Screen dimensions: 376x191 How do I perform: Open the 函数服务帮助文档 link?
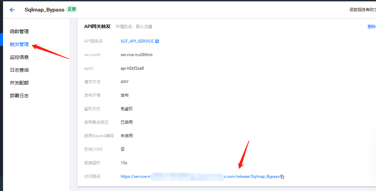[x=362, y=9]
